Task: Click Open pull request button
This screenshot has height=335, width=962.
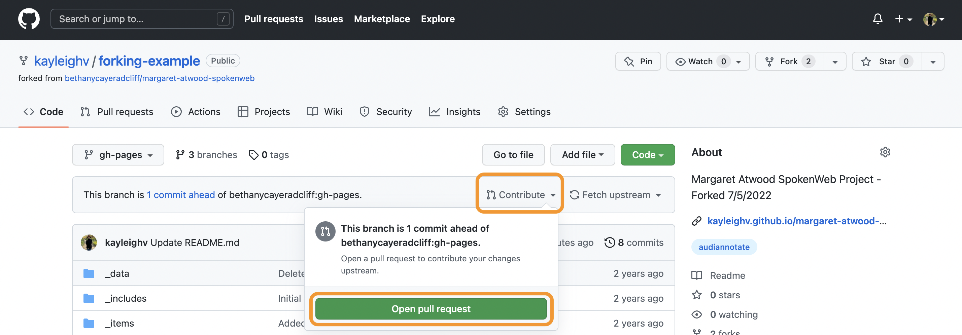Action: [x=431, y=308]
